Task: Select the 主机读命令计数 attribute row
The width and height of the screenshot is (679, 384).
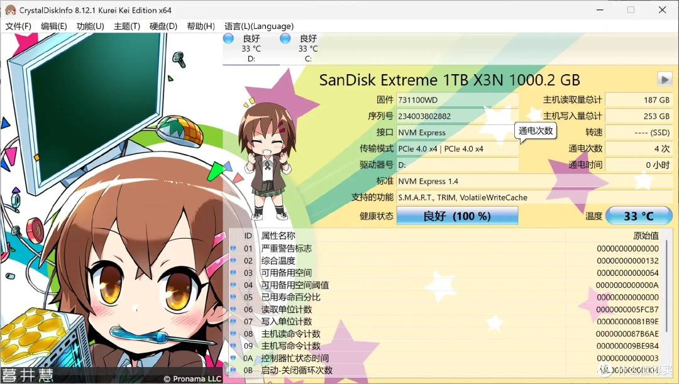Action: click(x=445, y=334)
